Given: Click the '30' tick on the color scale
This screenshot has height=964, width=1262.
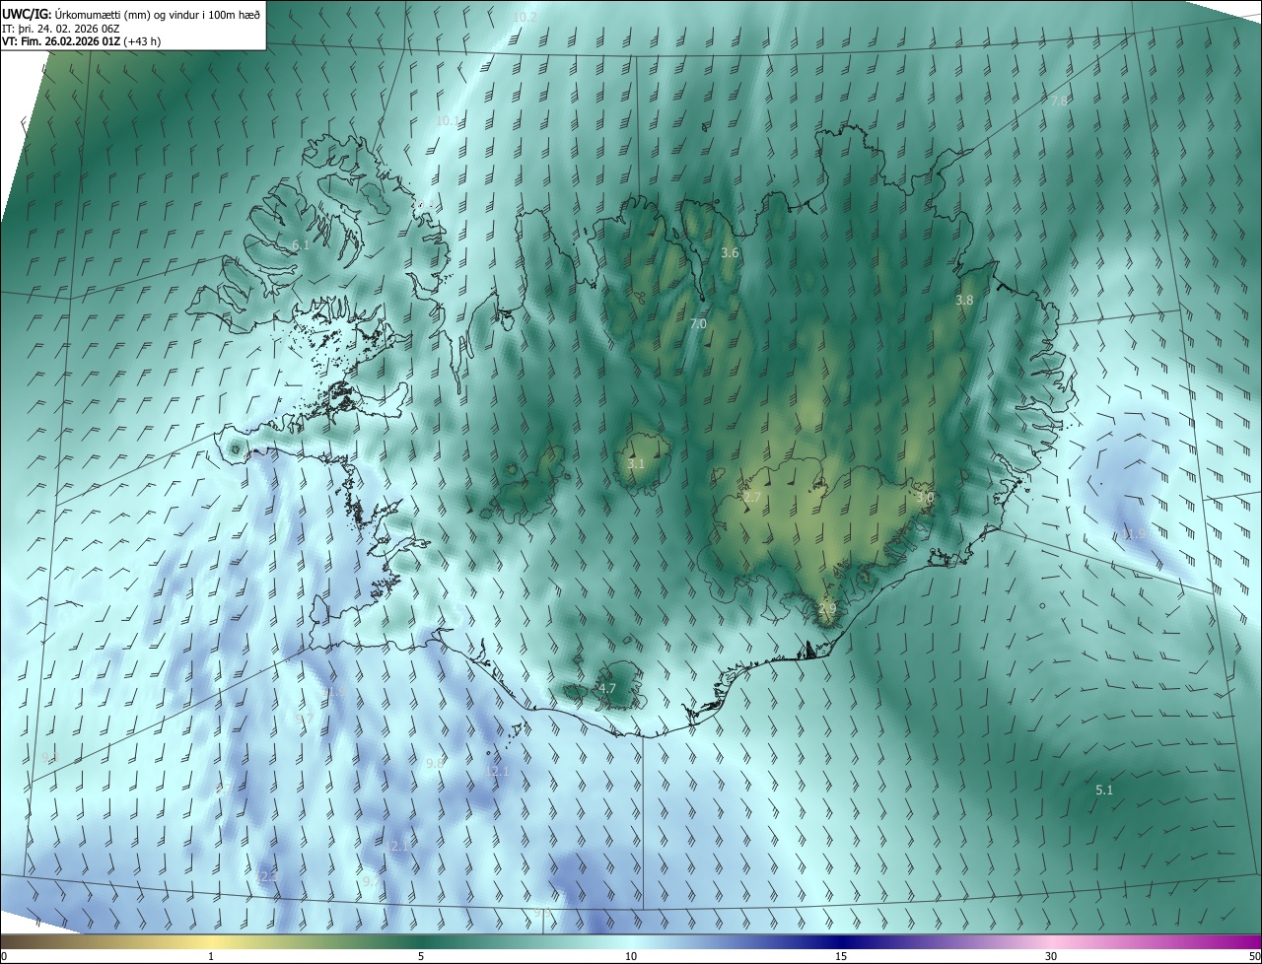Looking at the screenshot, I should click(1051, 957).
